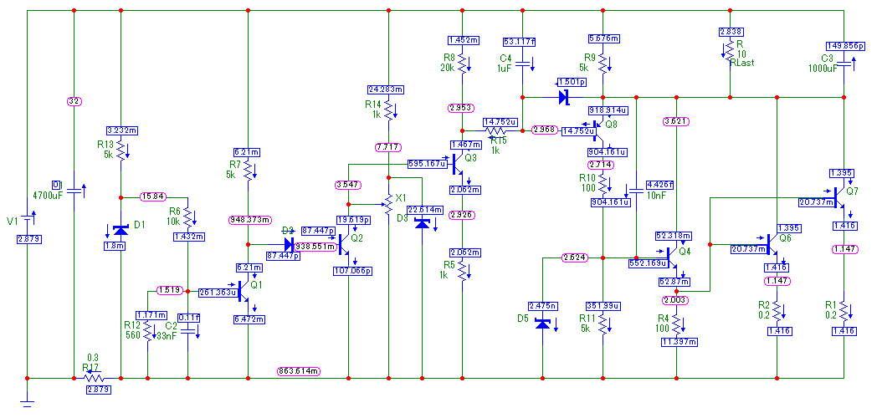Select the 5.676m current label
Image resolution: width=882 pixels, height=418 pixels.
pyautogui.click(x=603, y=38)
